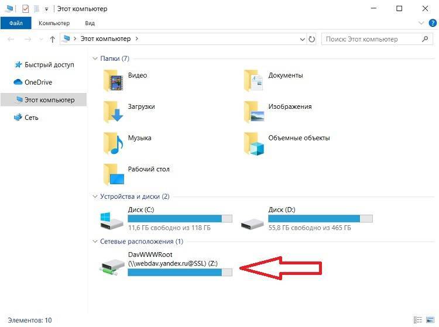The image size is (439, 327).
Task: Maximize the Этот компьютер window
Action: [x=399, y=8]
